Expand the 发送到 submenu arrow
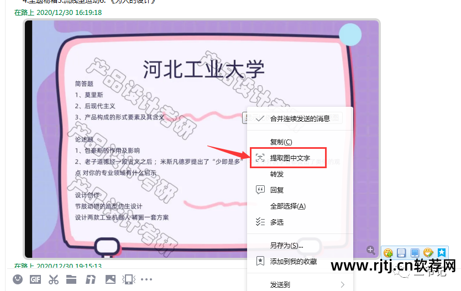 [x=343, y=284]
